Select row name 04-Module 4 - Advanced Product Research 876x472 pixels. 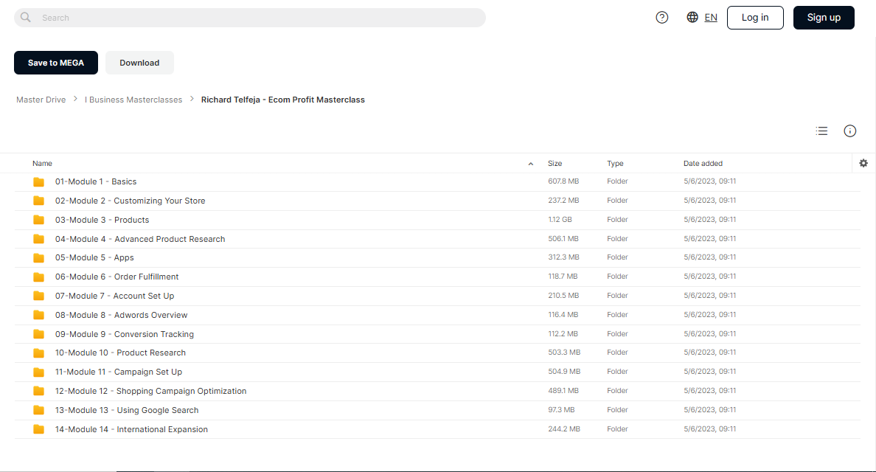click(x=140, y=238)
